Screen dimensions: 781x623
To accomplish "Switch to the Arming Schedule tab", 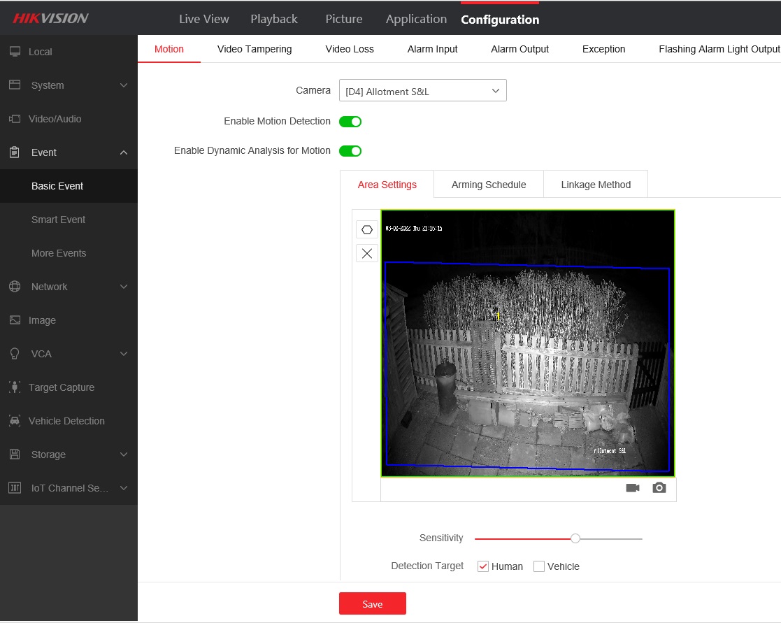I will (x=489, y=185).
